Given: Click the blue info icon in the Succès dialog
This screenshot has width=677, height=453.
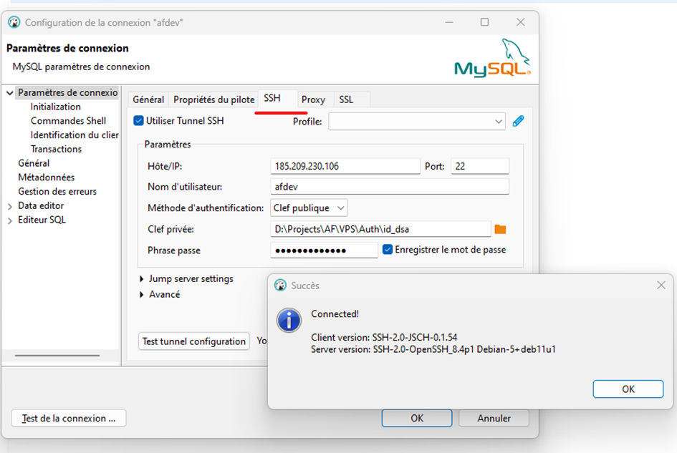Looking at the screenshot, I should tap(289, 320).
